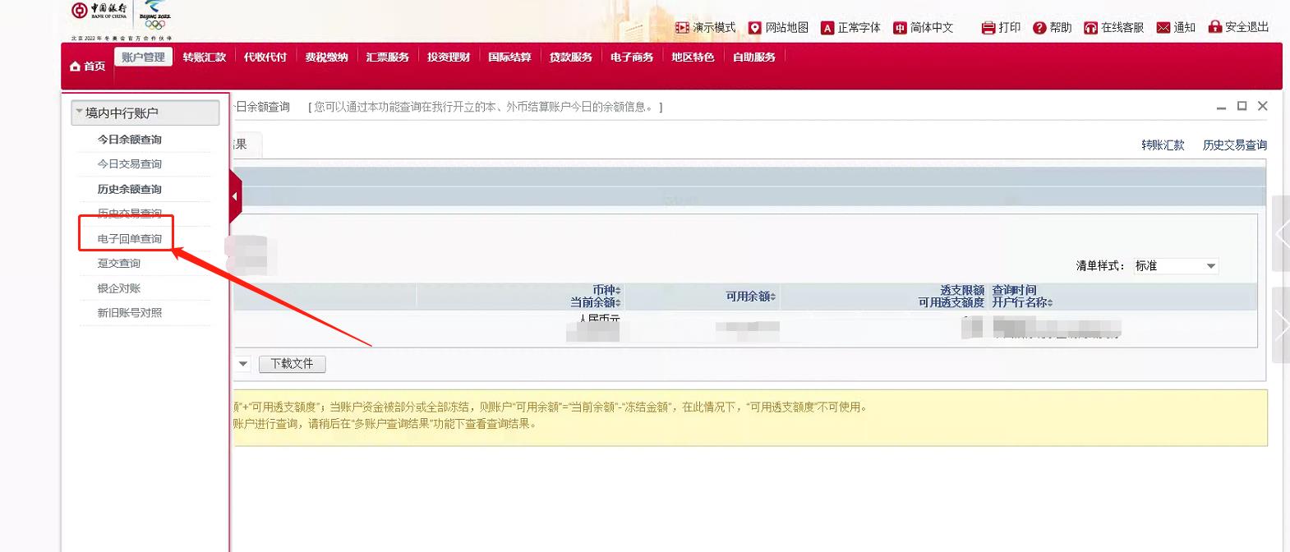Close the balance query panel

point(1263,106)
